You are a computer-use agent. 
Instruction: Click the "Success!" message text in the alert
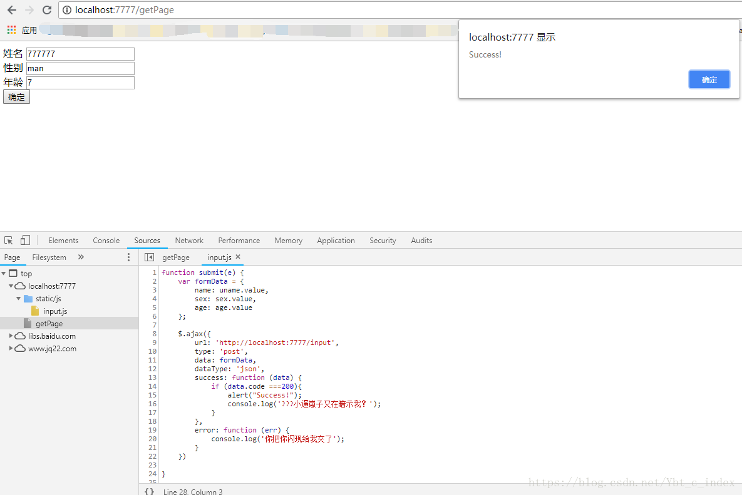(485, 55)
